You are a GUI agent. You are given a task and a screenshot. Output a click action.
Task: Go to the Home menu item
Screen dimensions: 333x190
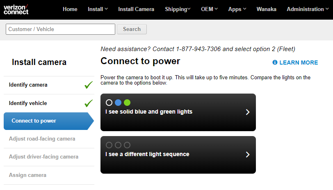70,9
